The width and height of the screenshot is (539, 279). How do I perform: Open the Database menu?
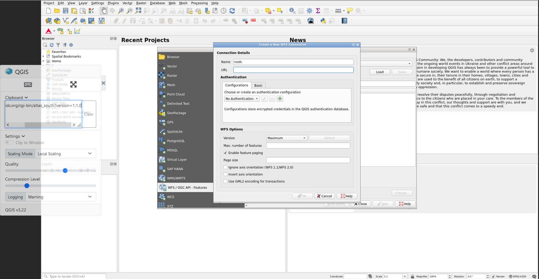[157, 3]
